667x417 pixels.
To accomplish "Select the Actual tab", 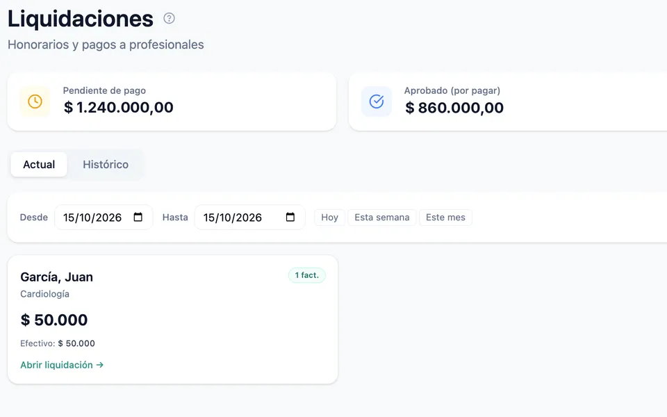I will pos(39,164).
